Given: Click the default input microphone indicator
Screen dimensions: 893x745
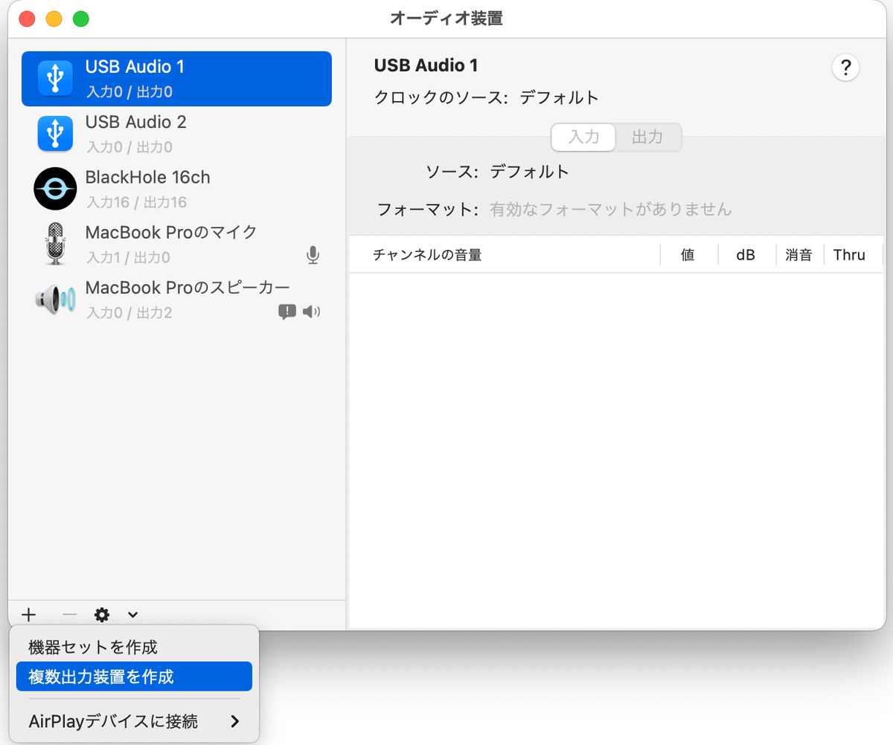Looking at the screenshot, I should pos(313,256).
